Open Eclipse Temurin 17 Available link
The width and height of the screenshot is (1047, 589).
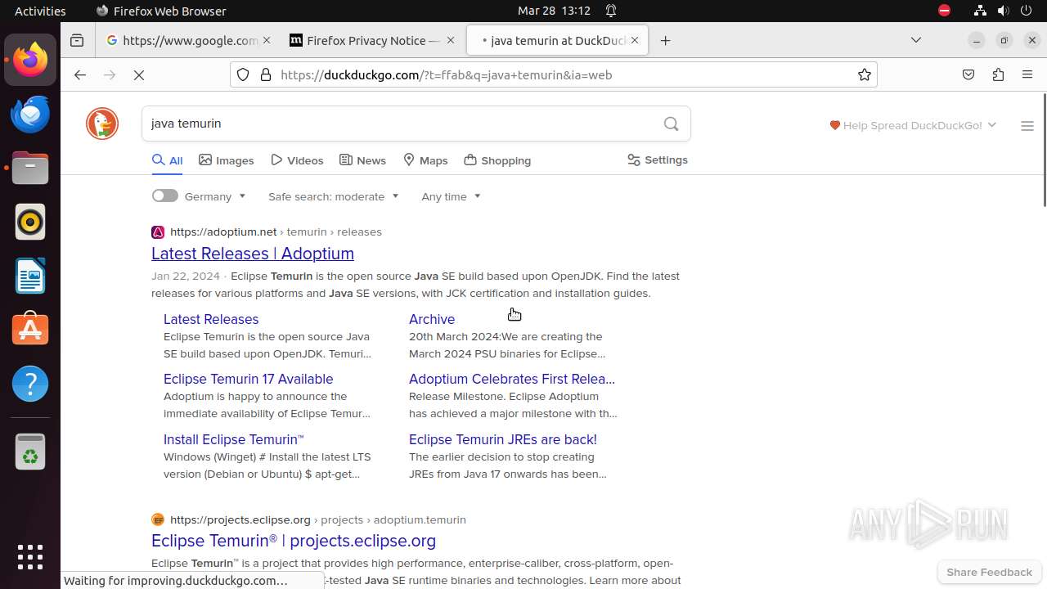pyautogui.click(x=248, y=379)
